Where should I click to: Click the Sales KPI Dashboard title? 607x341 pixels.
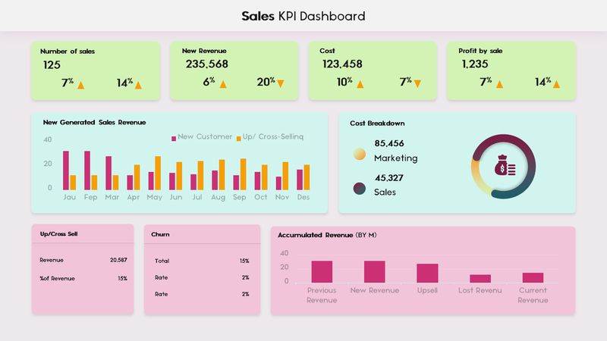click(303, 16)
